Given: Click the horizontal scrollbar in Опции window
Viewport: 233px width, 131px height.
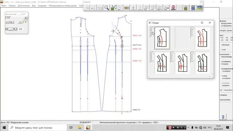Looking at the screenshot, I should click(x=179, y=77).
